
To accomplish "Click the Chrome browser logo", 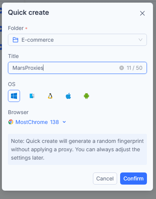I will pyautogui.click(x=11, y=122).
